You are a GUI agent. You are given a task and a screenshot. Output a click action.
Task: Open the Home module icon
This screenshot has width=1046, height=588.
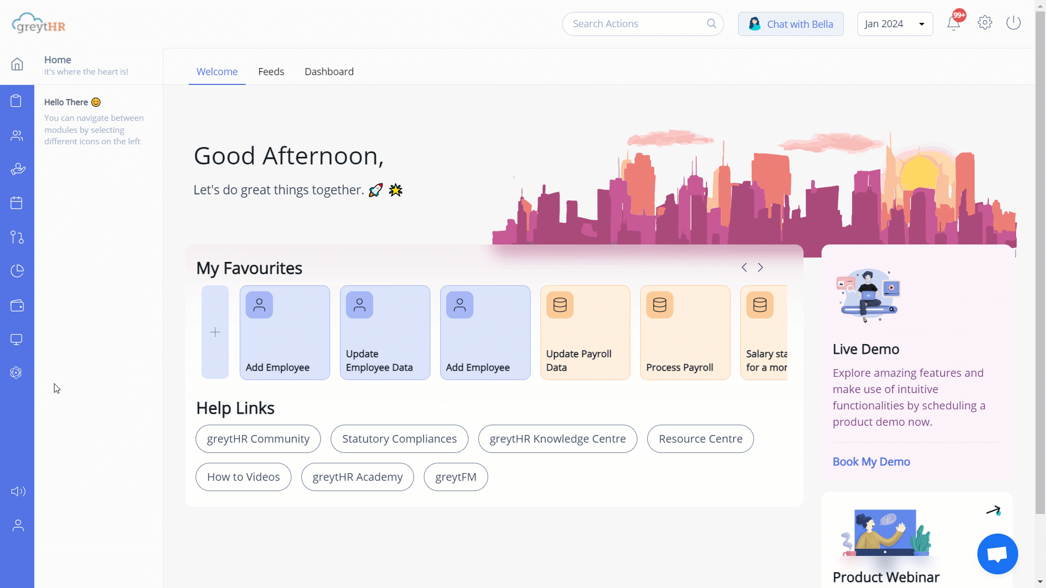coord(17,64)
